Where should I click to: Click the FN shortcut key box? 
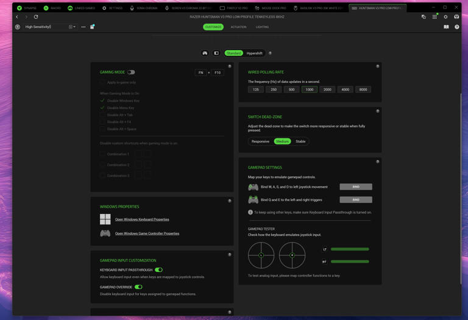201,73
